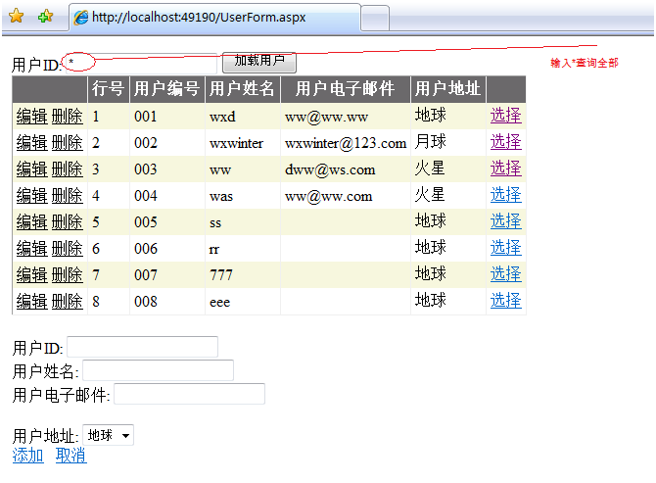
Task: Click 删除 for user 006
Action: (68, 249)
